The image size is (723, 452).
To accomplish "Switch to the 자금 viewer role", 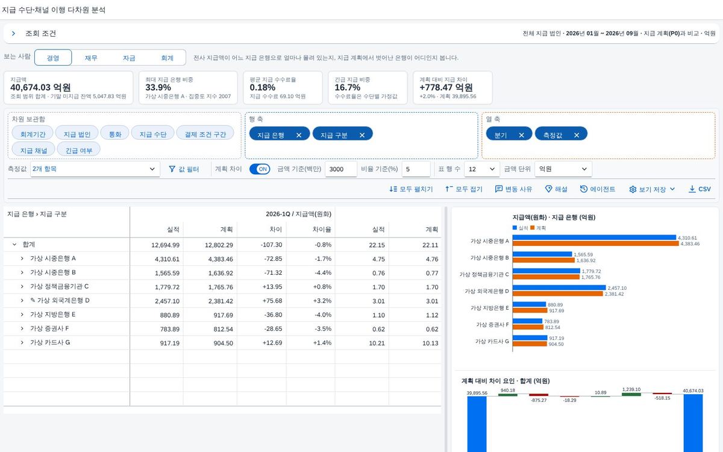I will (x=129, y=58).
